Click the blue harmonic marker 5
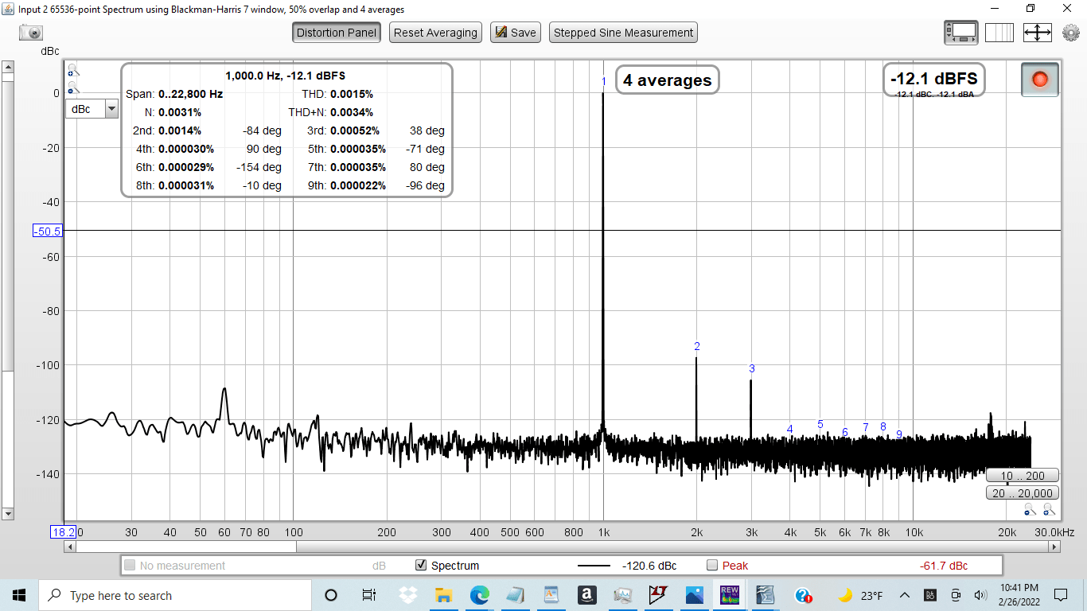 (x=820, y=424)
